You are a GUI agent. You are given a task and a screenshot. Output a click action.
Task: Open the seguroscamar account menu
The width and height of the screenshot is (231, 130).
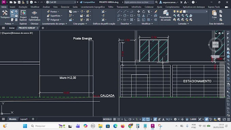click(x=169, y=2)
